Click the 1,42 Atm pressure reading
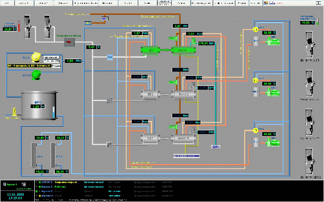The image size is (324, 202). click(x=194, y=34)
